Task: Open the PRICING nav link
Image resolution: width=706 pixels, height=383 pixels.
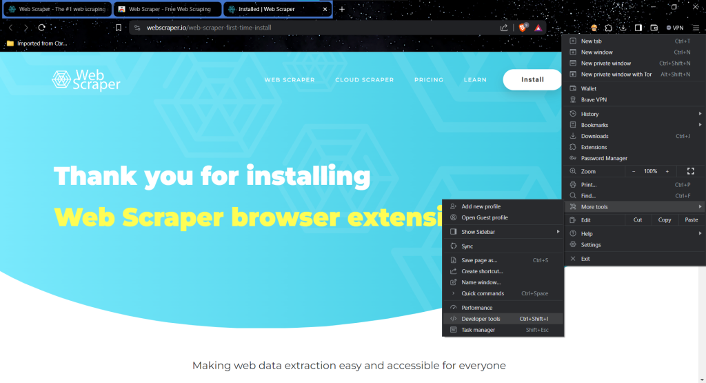Action: [429, 80]
